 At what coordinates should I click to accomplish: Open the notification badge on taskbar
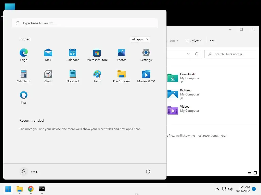(x=254, y=189)
